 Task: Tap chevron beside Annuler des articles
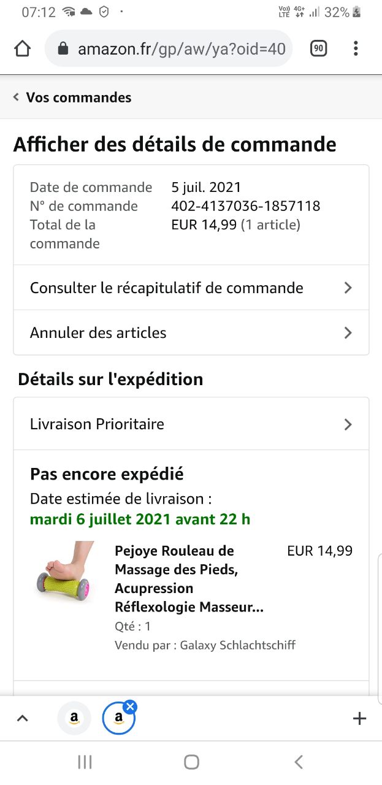click(348, 333)
